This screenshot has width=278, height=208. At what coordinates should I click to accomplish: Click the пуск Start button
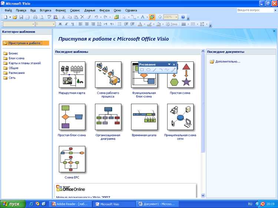[13, 204]
